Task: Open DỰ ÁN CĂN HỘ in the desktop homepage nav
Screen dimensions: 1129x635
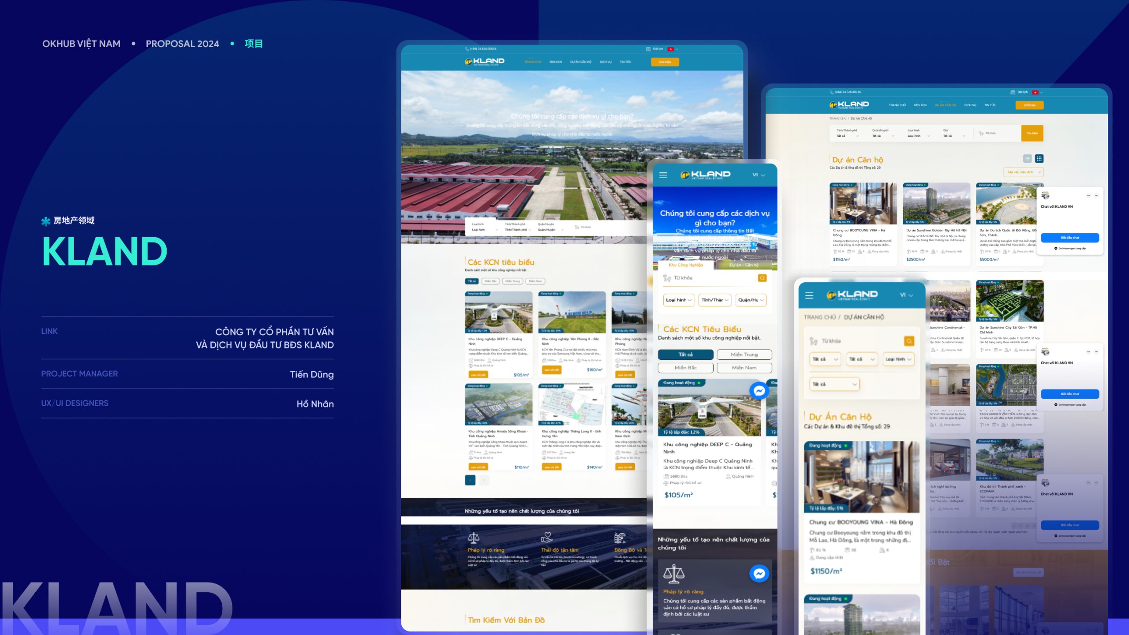Action: [x=581, y=62]
